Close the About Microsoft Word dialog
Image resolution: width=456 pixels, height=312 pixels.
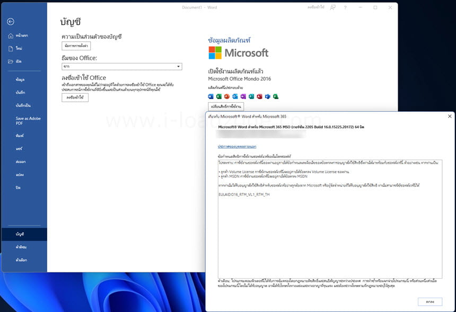tap(450, 116)
